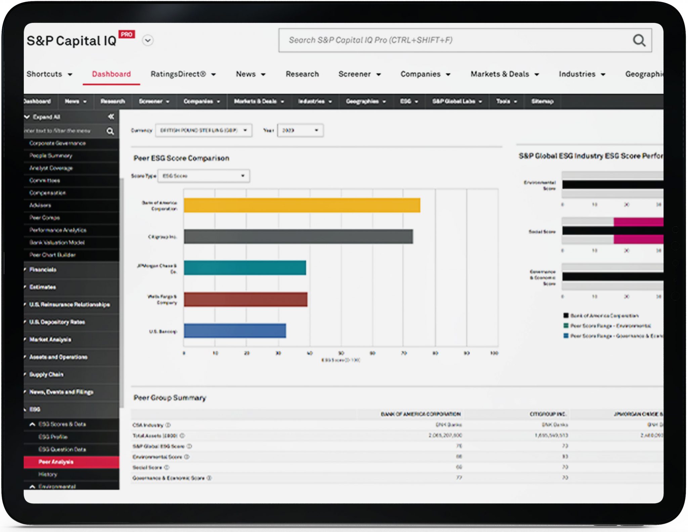Expand News, Events and Filings section
Screen dimensions: 688x532
[71, 392]
